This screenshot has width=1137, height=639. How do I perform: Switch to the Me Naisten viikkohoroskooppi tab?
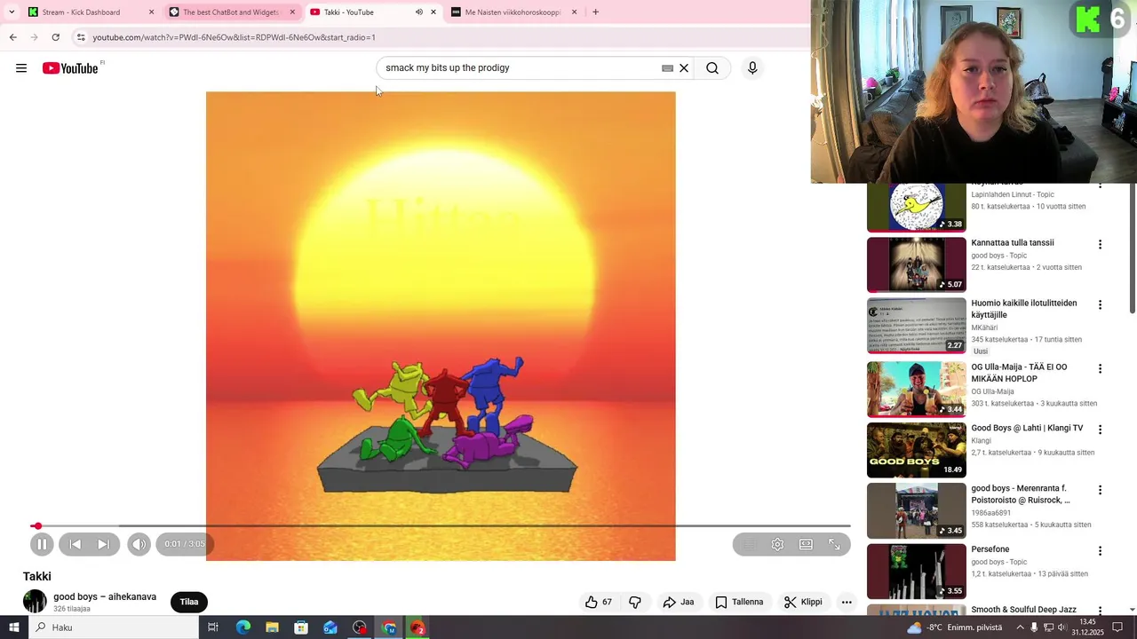[513, 12]
